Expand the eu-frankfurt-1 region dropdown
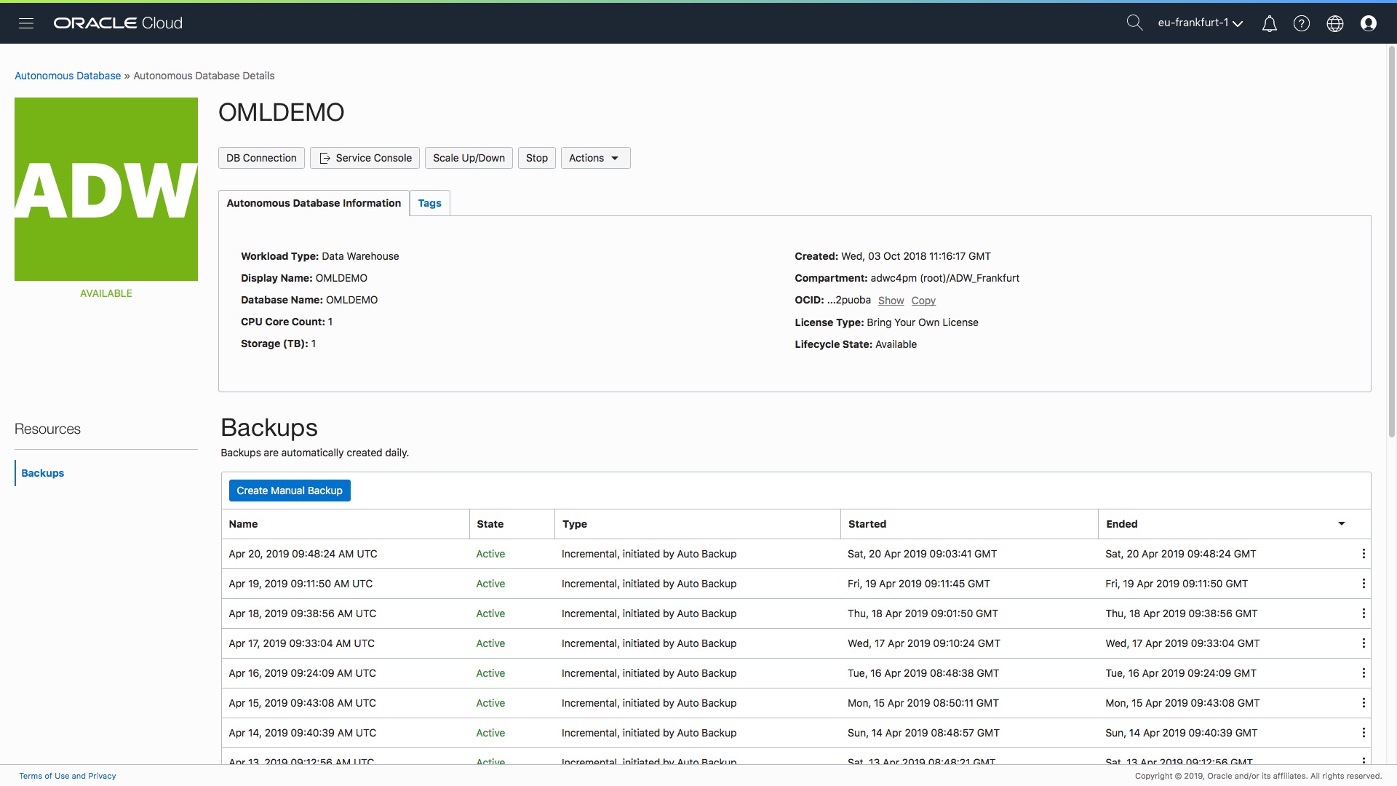 coord(1201,23)
